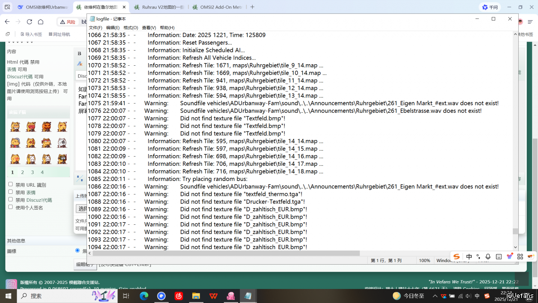
Task: Reload the current browser page
Action: pyautogui.click(x=29, y=22)
